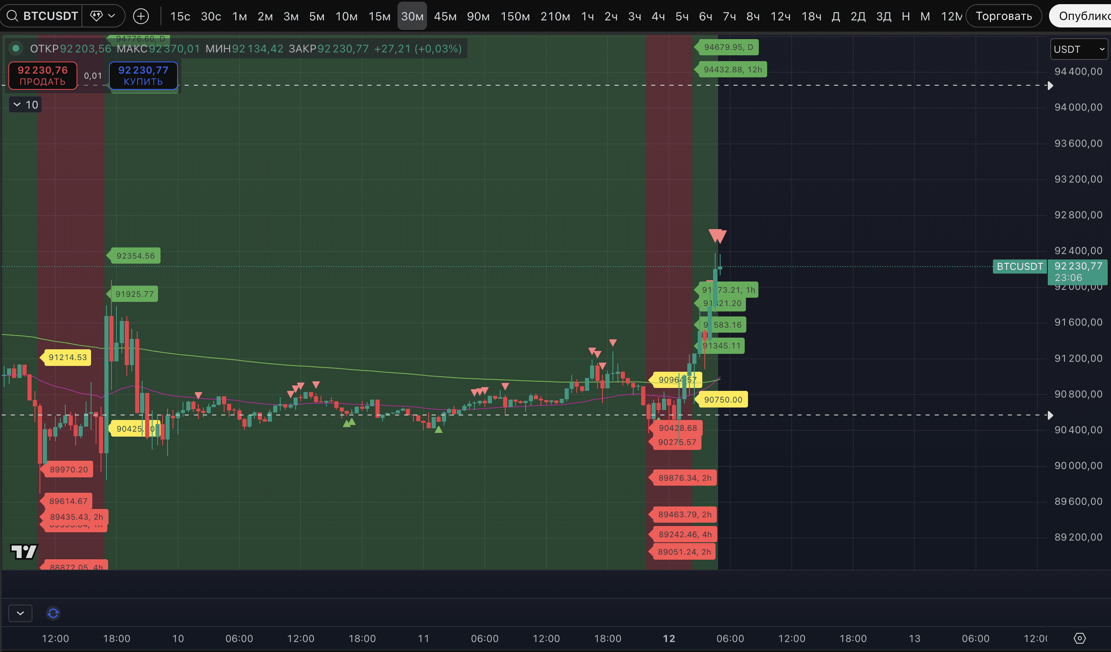Open dropdown next to diamond icon
Screen dimensions: 1111x652
pos(111,16)
